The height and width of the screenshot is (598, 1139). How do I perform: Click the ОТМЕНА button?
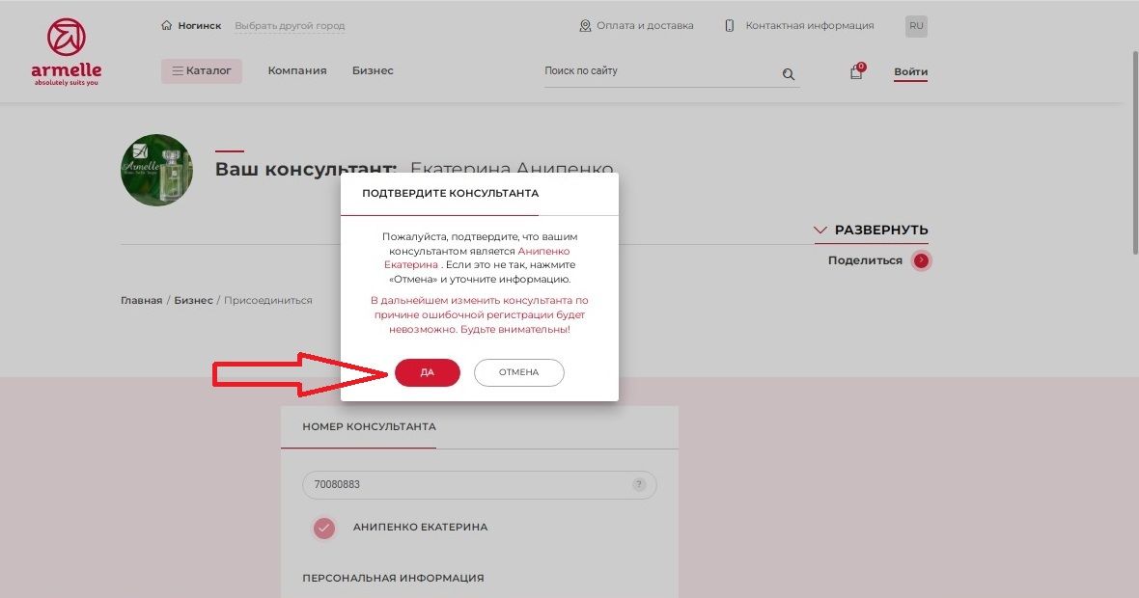[x=518, y=372]
